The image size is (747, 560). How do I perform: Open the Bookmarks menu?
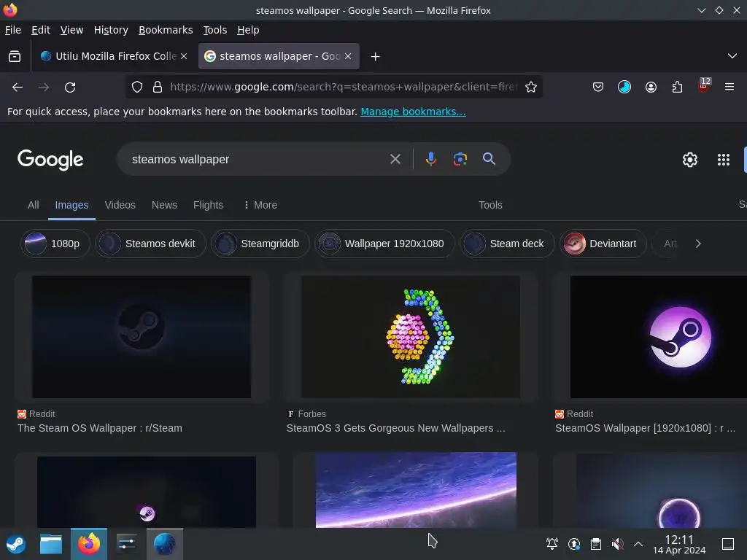166,30
